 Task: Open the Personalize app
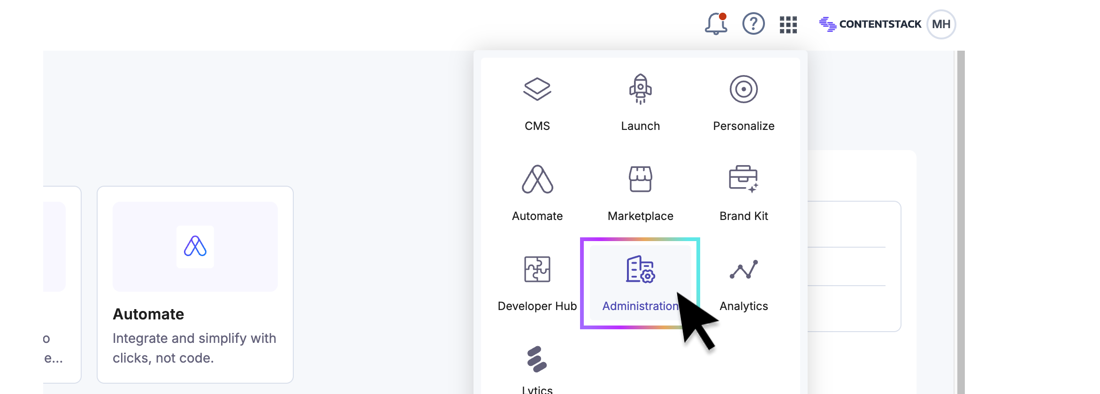[743, 104]
